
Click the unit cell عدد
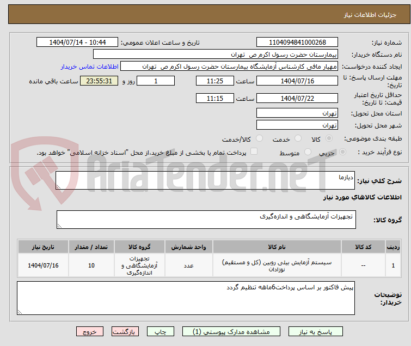(188, 265)
